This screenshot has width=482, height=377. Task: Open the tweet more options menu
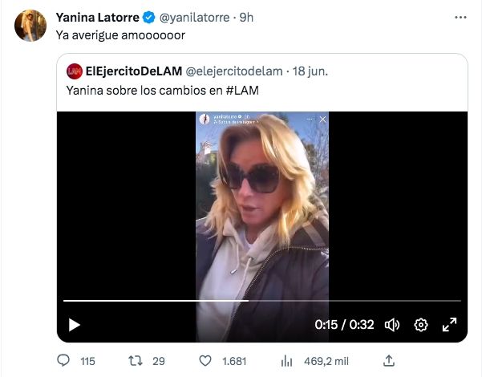[460, 17]
